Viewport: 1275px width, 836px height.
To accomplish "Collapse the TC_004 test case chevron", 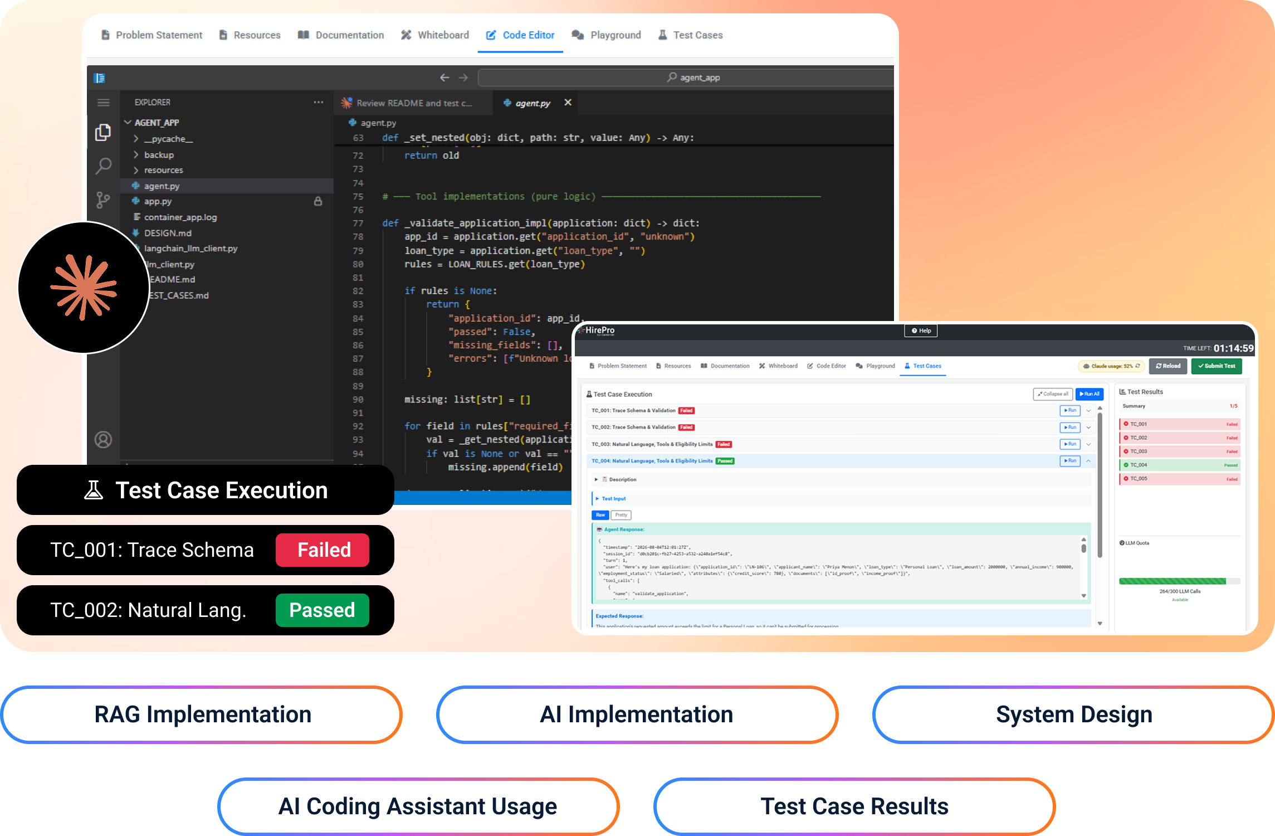I will tap(1088, 461).
